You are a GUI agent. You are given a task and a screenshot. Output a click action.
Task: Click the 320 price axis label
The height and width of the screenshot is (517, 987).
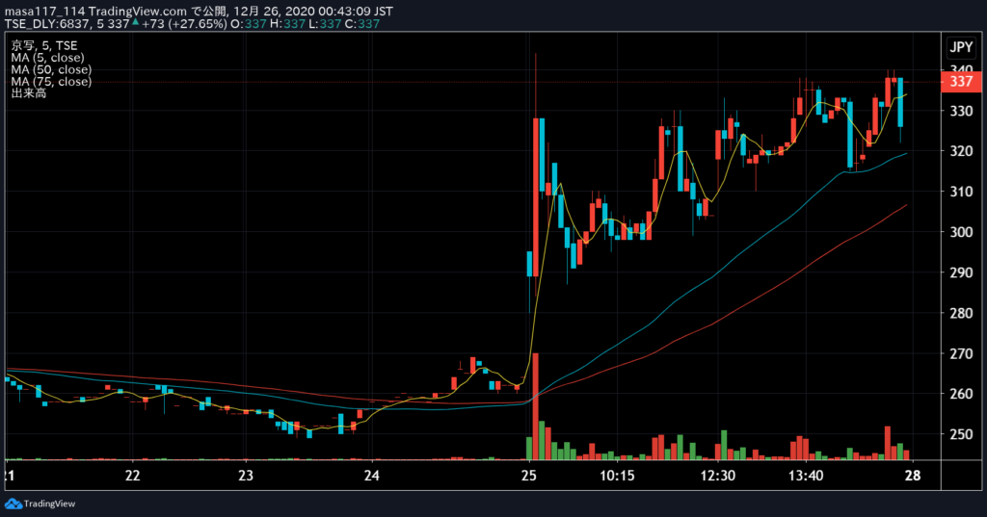click(961, 151)
